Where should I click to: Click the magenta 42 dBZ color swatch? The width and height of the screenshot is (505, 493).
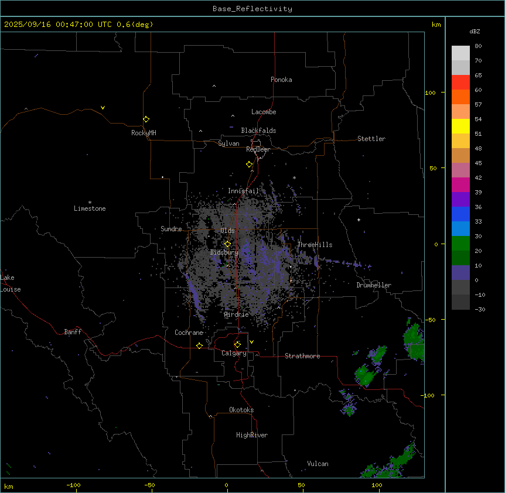pyautogui.click(x=460, y=184)
